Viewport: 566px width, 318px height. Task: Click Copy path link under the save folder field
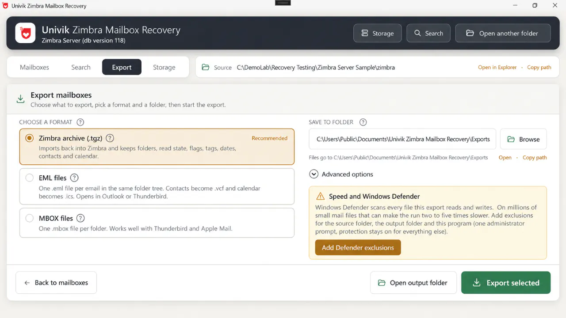coord(535,158)
